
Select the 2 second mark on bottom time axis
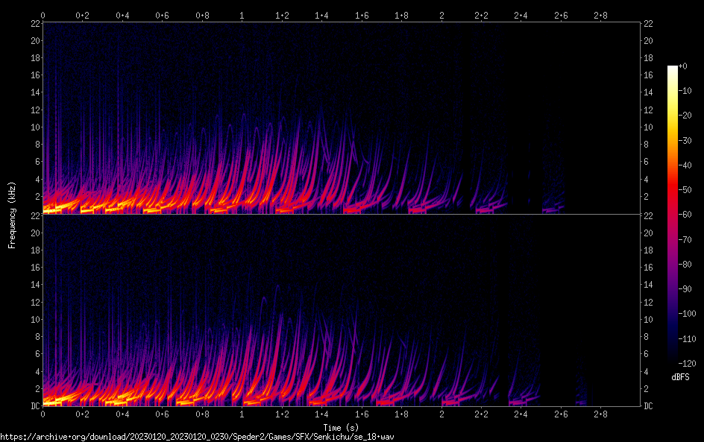(442, 414)
